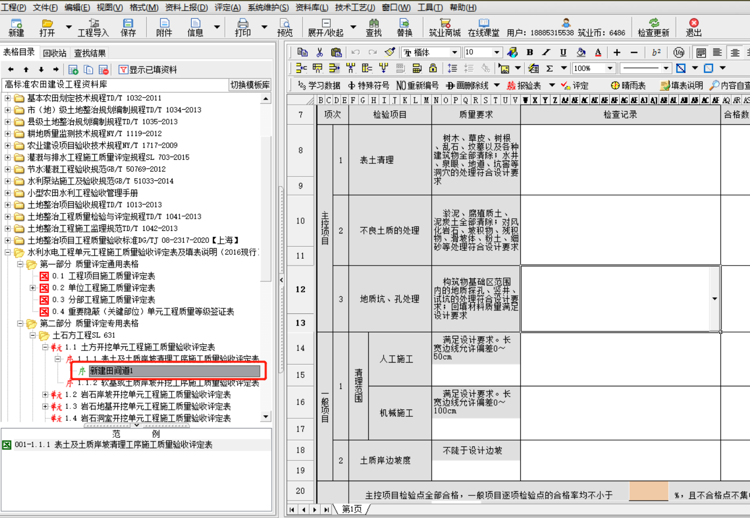Toggle align left
The image size is (750, 518).
[x=717, y=52]
